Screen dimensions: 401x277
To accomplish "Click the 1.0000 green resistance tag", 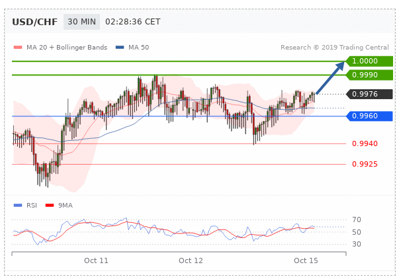I will 369,61.
